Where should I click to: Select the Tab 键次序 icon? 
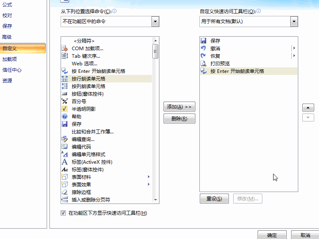tap(65, 56)
